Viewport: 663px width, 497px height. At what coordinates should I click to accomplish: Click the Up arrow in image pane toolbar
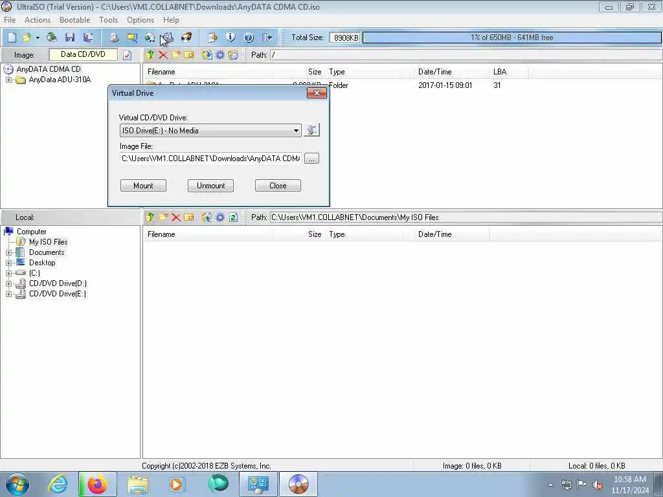150,55
